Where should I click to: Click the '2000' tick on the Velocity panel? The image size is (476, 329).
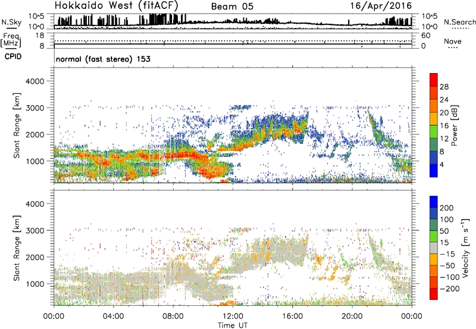click(35, 257)
